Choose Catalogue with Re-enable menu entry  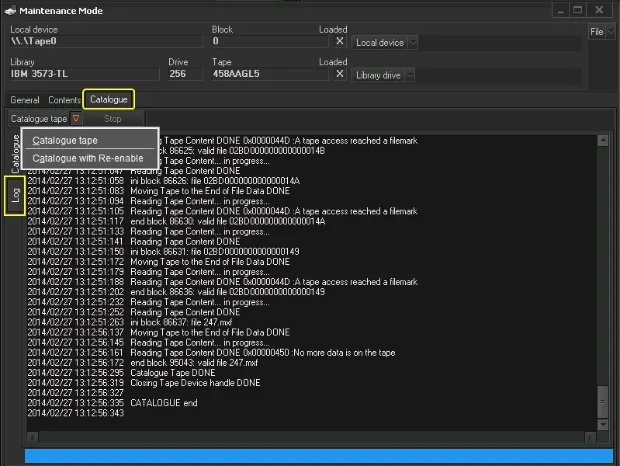(x=88, y=158)
